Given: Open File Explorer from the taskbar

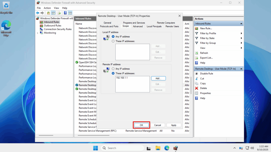Looking at the screenshot, I should [158, 148].
